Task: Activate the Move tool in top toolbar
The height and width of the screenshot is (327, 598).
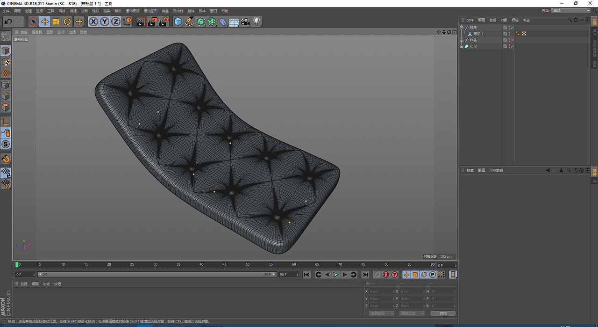Action: tap(45, 22)
